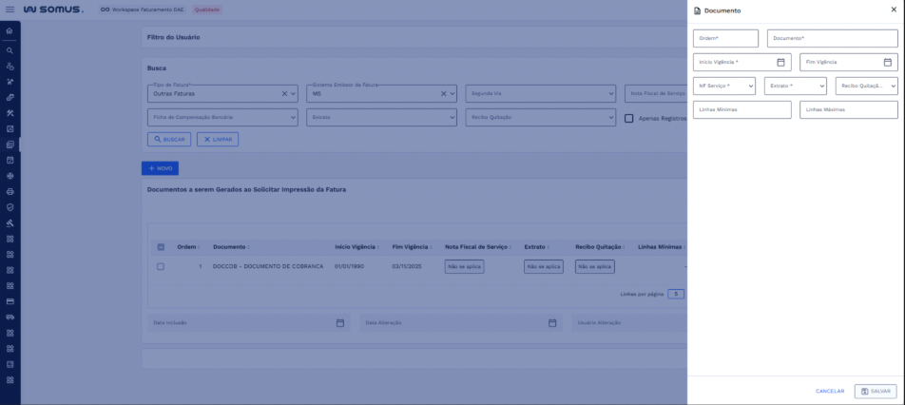Open the Início Vigência calendar picker
Image resolution: width=905 pixels, height=405 pixels.
coord(780,62)
